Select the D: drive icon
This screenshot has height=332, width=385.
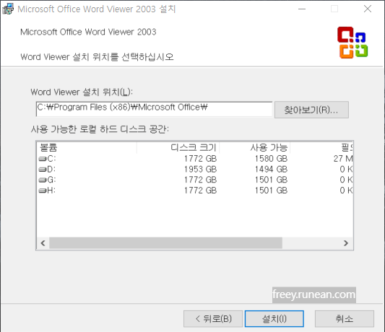click(43, 170)
